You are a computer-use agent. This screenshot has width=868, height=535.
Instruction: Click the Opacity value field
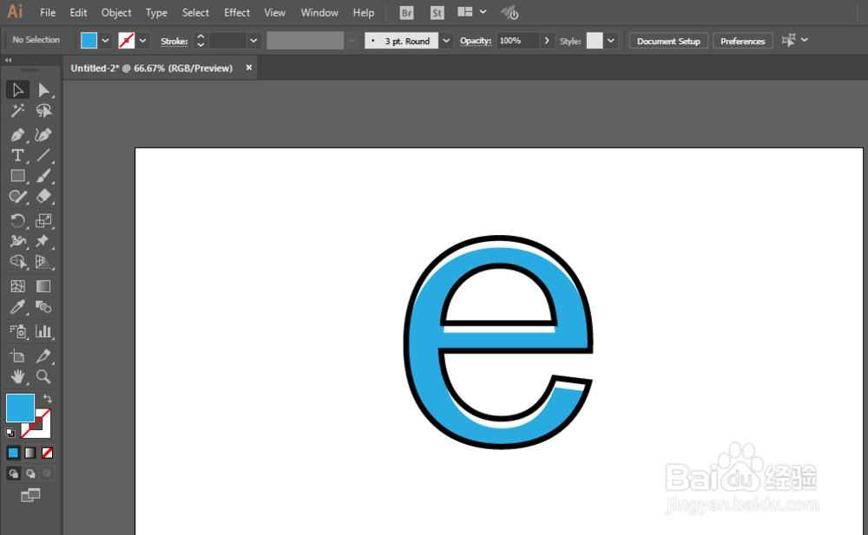[x=517, y=41]
